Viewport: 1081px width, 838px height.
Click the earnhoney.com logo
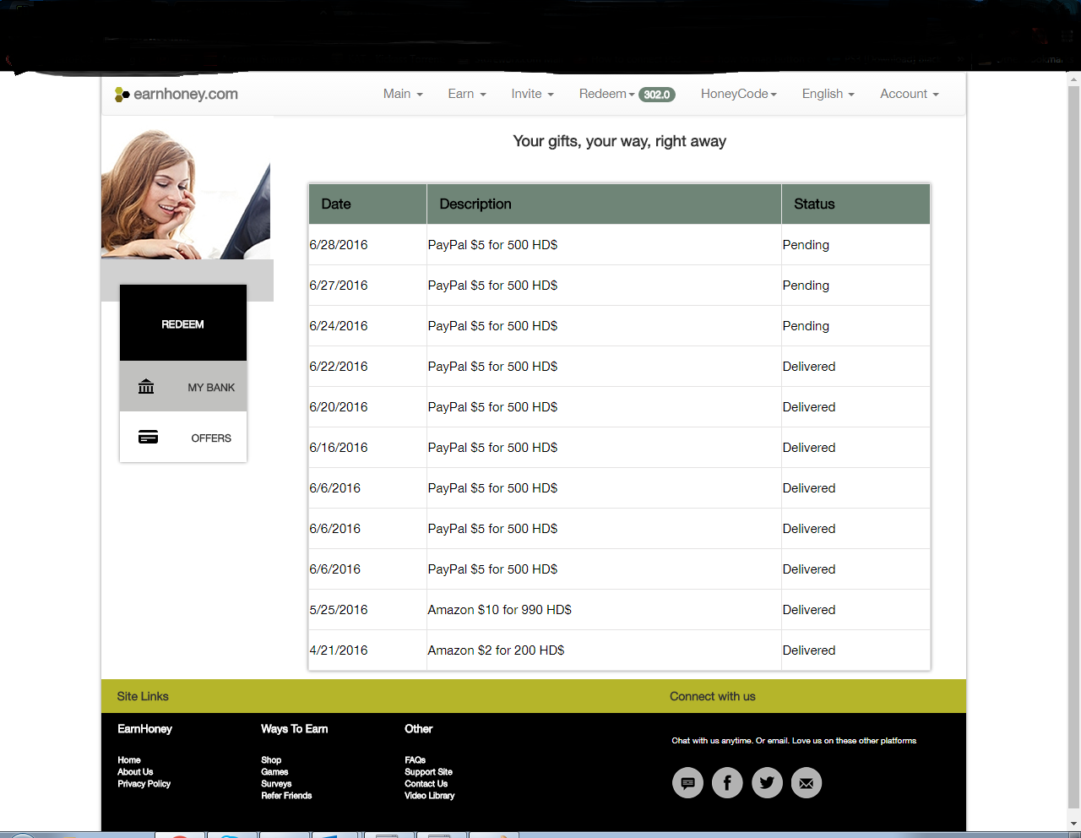177,94
